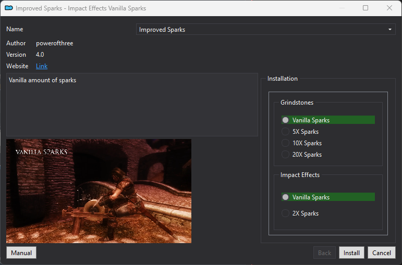
Task: Click the Mod Organizer icon in title bar
Action: [x=8, y=8]
